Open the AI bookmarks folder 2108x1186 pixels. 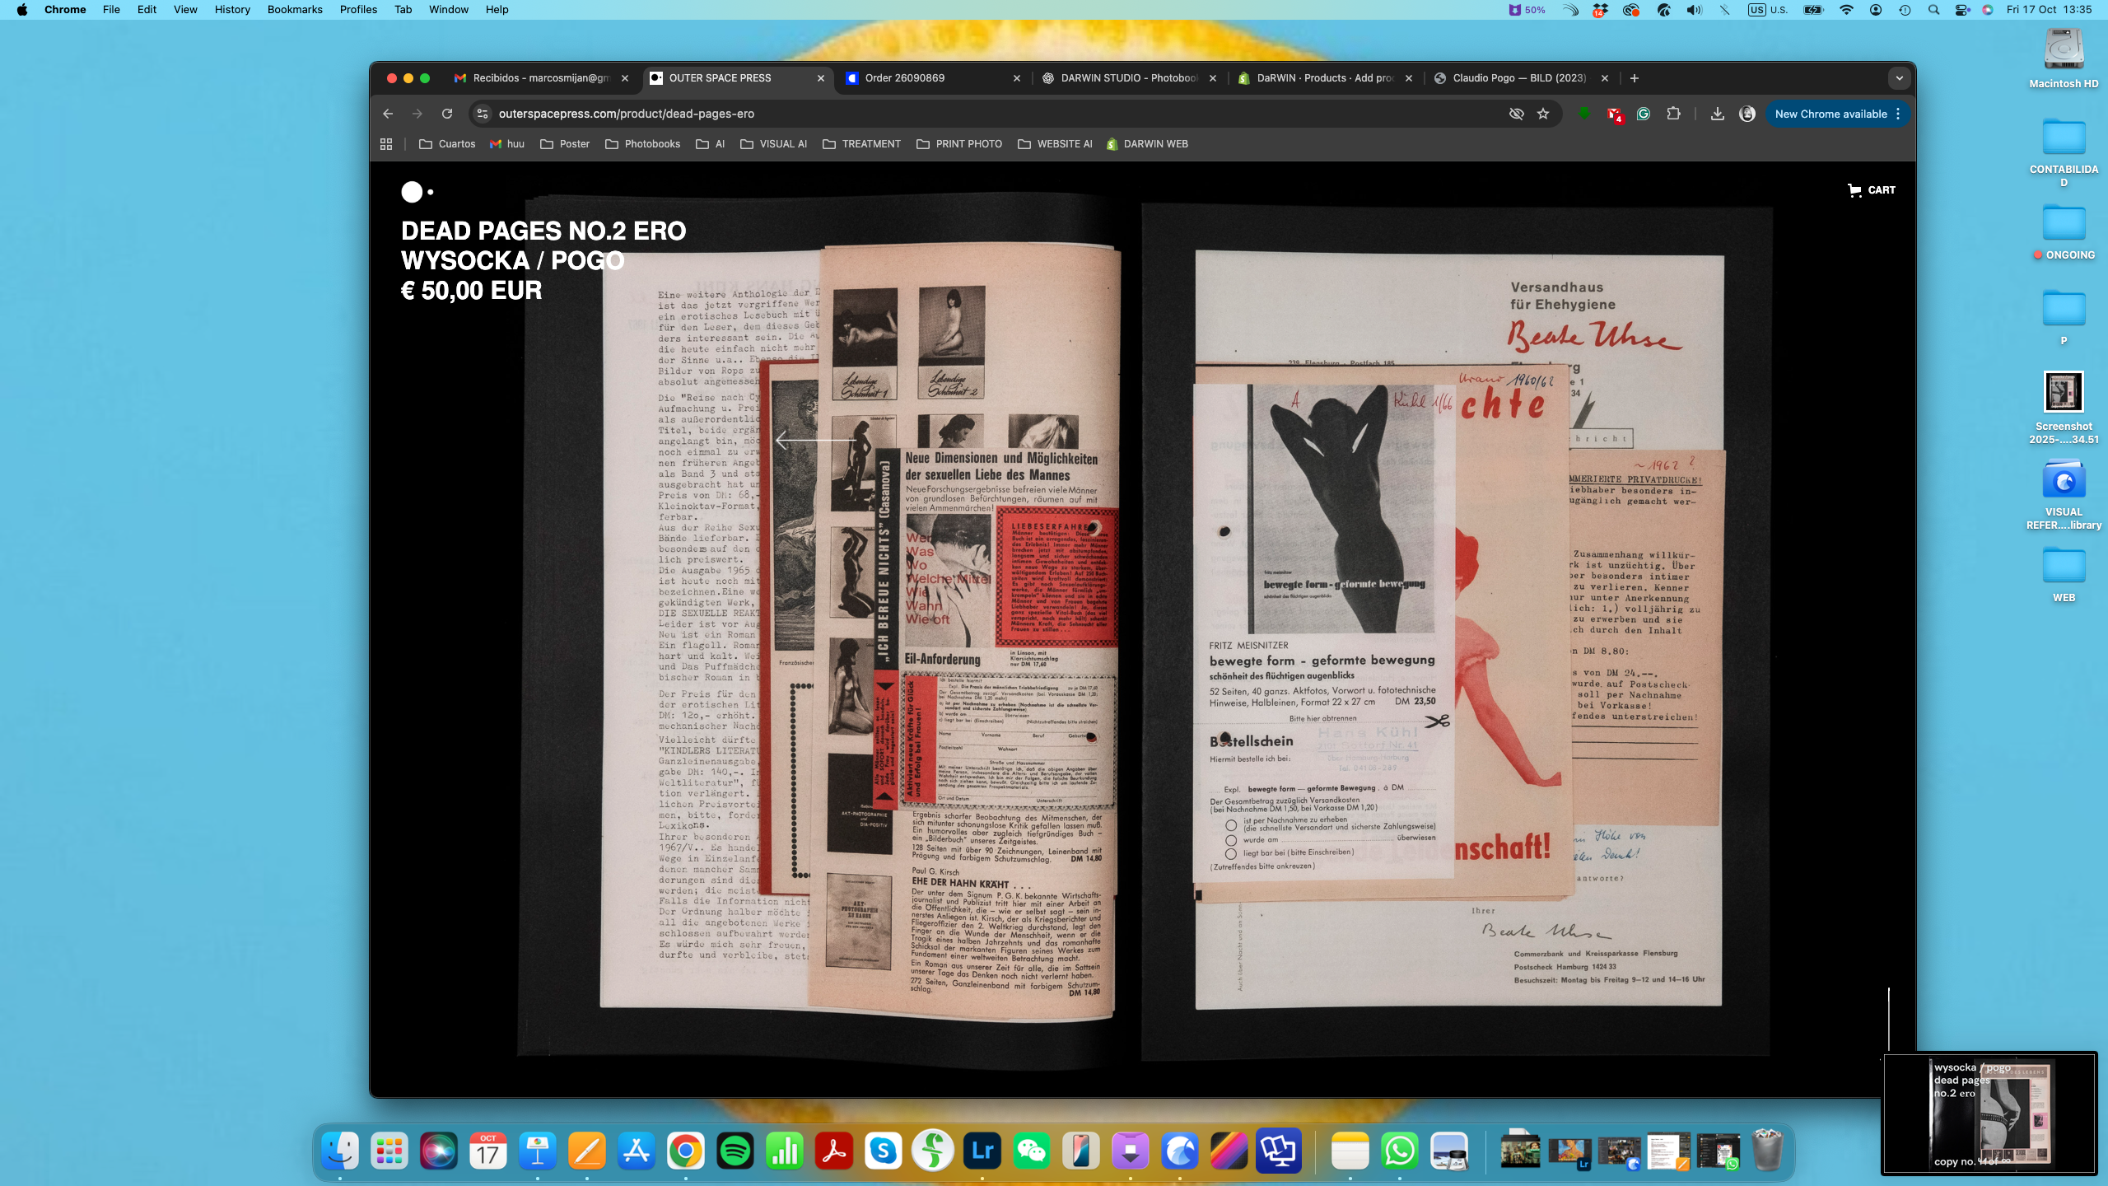[x=711, y=144]
